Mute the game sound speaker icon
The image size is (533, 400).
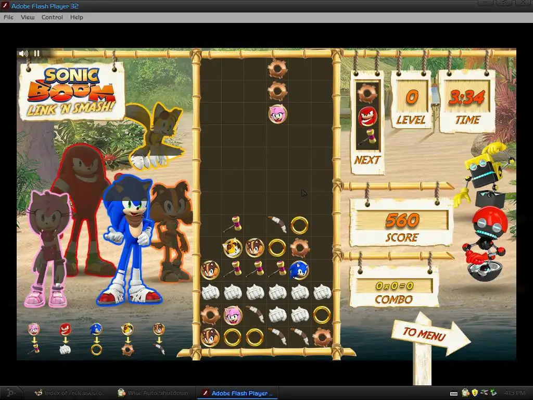pos(23,54)
